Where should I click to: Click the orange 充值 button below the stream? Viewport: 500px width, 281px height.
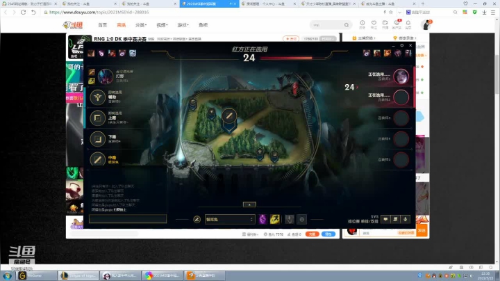[x=312, y=234]
